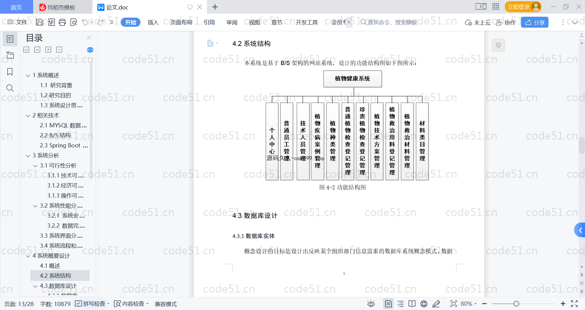Click the 分享 share button
The width and height of the screenshot is (585, 310).
tap(535, 22)
